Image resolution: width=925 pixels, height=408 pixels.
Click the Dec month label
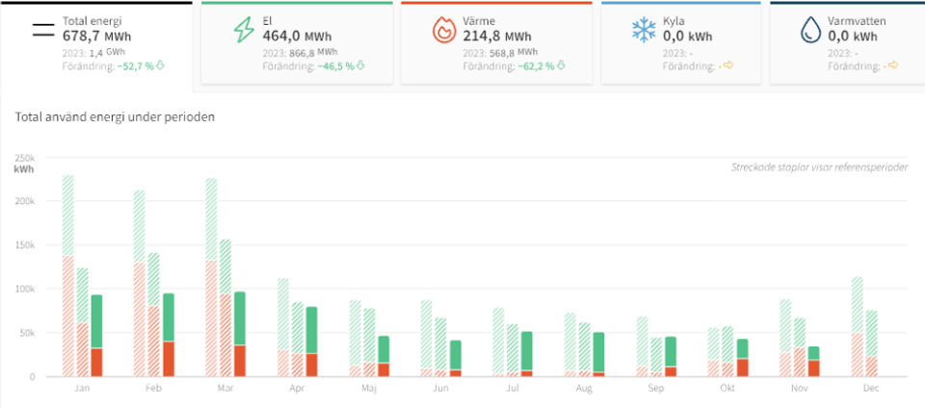pyautogui.click(x=872, y=389)
